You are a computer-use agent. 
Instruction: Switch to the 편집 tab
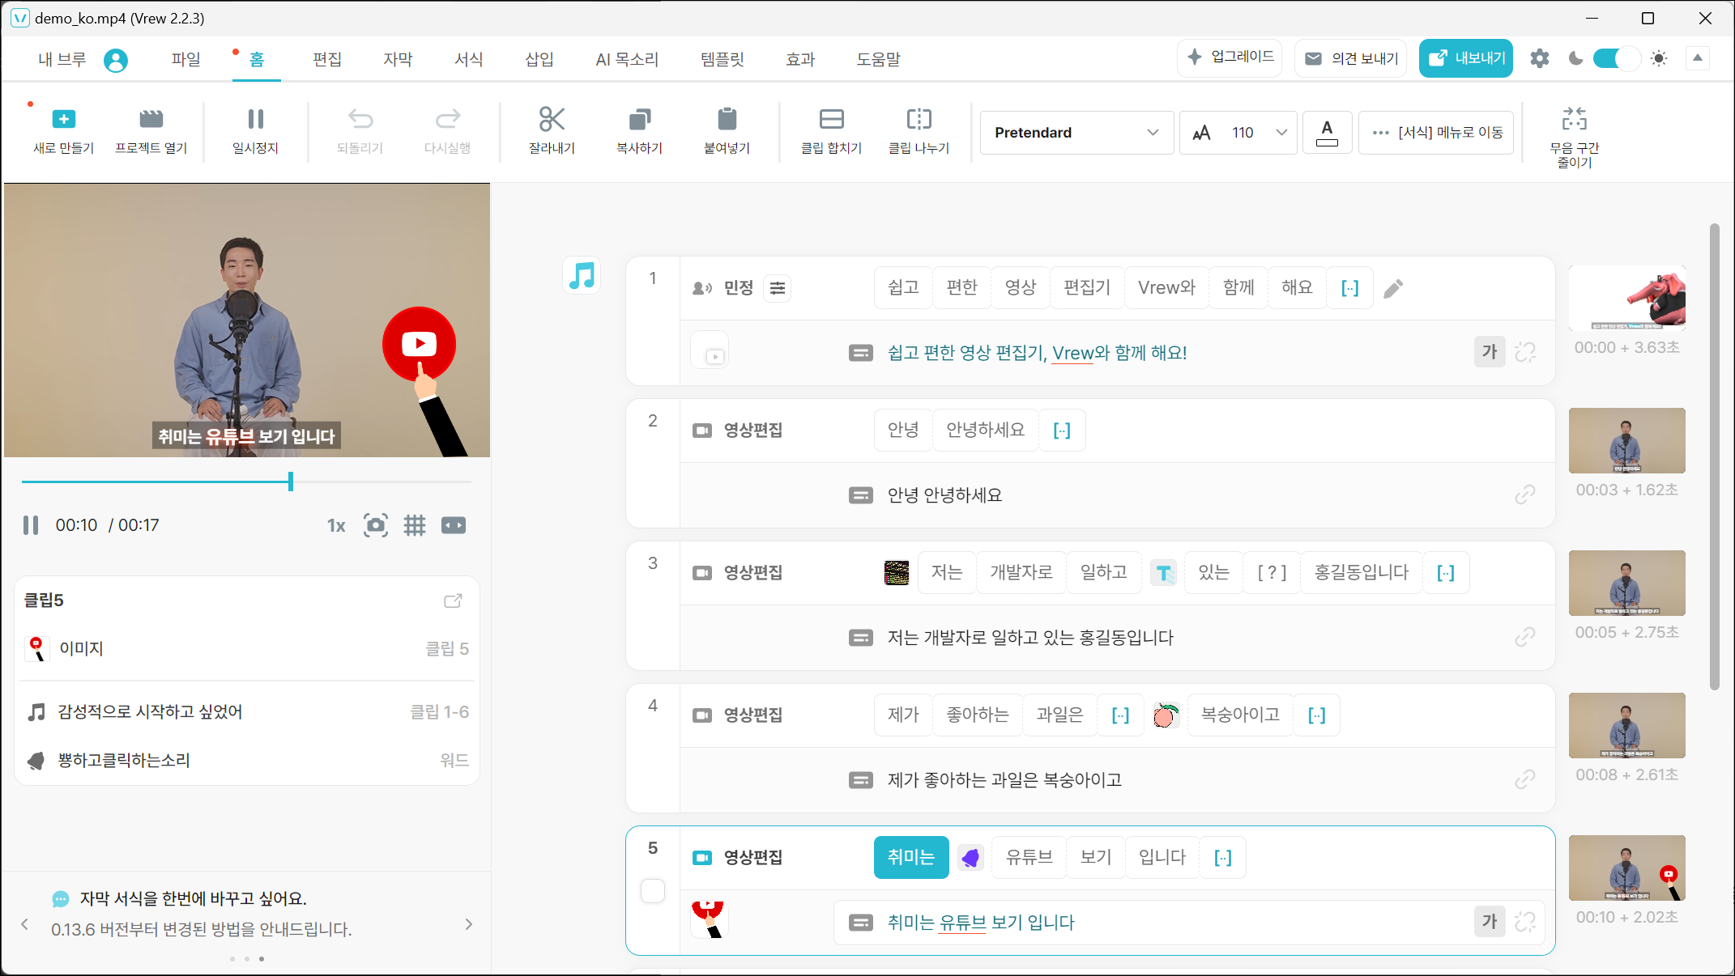(x=327, y=59)
